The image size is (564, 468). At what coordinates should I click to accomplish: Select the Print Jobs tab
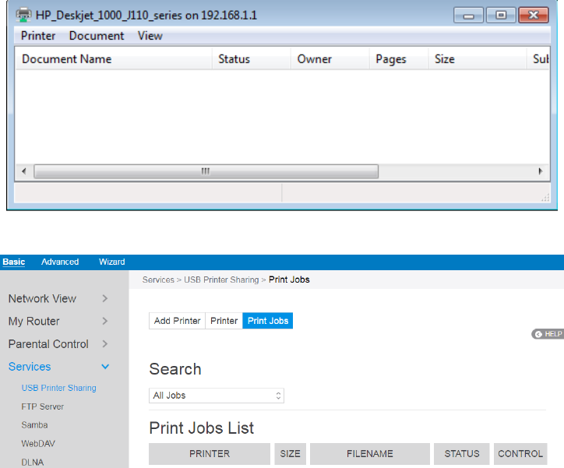[268, 321]
